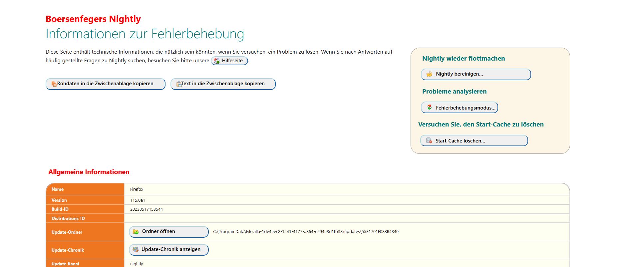Click Start-Cache löschen... button

tap(474, 140)
